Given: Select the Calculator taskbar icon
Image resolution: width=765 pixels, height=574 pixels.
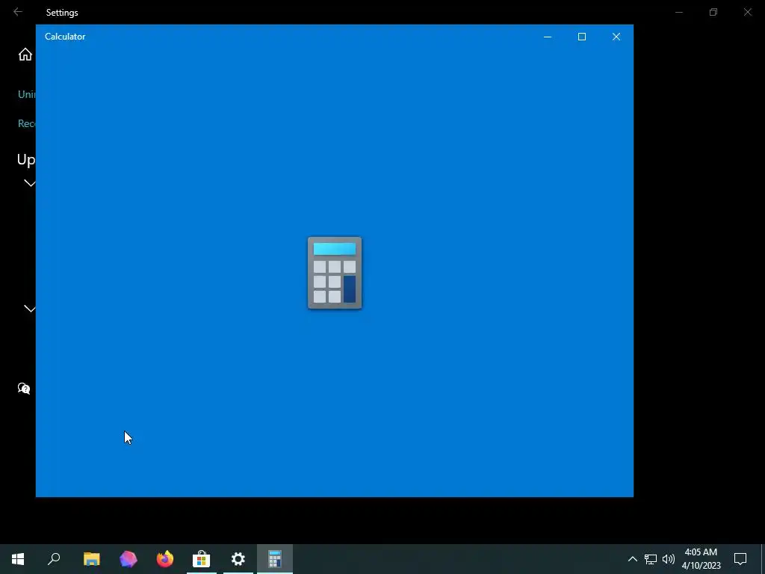Looking at the screenshot, I should [275, 559].
